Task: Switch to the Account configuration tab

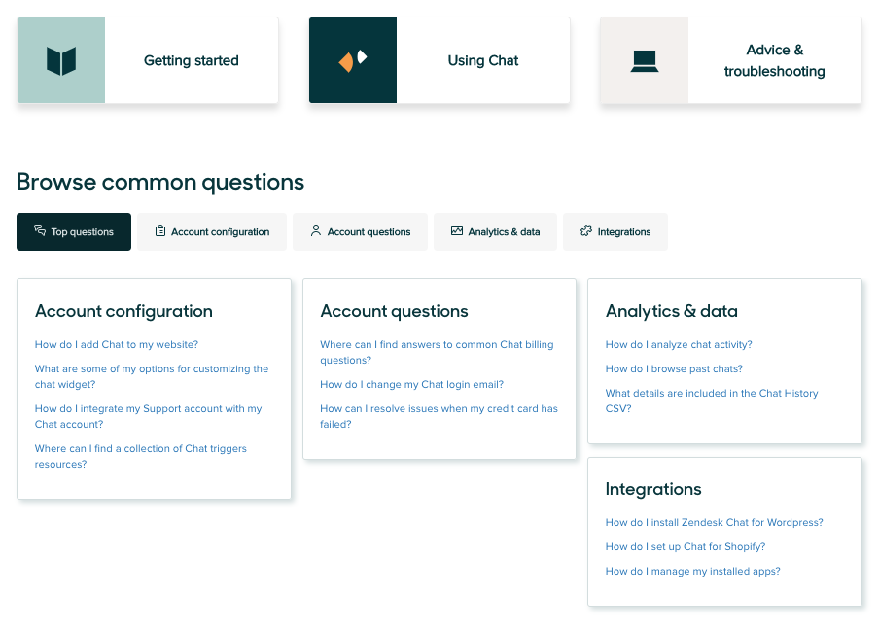Action: coord(212,232)
